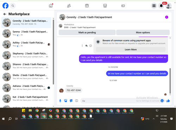The width and height of the screenshot is (176, 130).
Task: Open the Facebook menu grid icon
Action: coord(154,6)
